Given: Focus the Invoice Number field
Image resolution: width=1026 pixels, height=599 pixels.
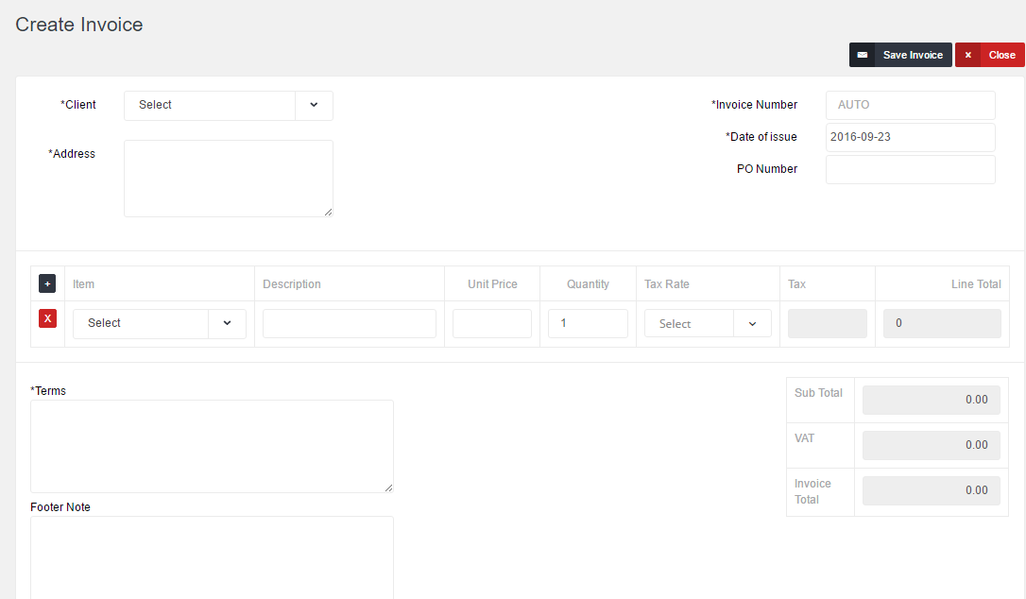Looking at the screenshot, I should [x=910, y=105].
